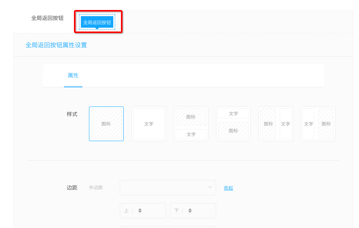Viewport: 359px width, 228px height.
Task: Select the text-only 文字 style option
Action: (x=149, y=124)
